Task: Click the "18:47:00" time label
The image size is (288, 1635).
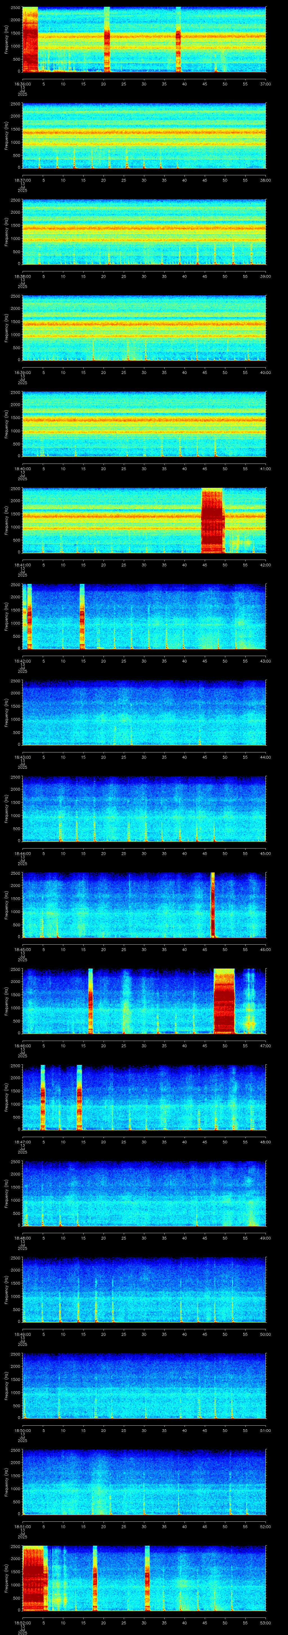Action: pyautogui.click(x=22, y=1142)
